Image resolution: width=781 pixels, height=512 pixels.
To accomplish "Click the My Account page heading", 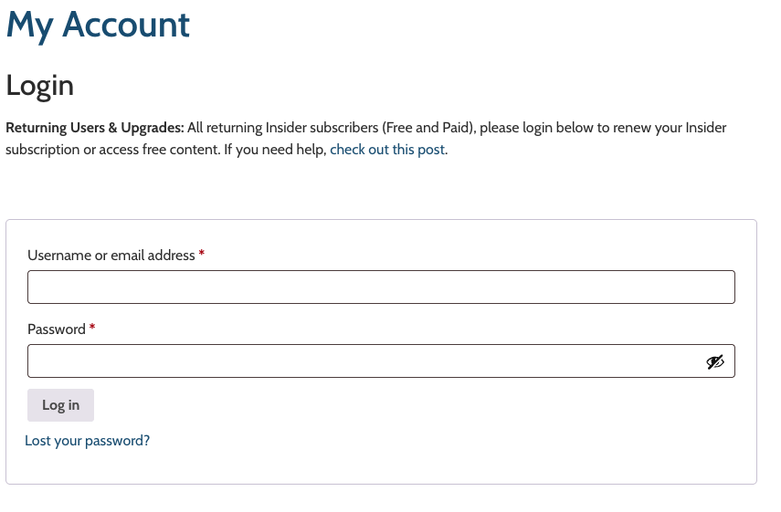I will tap(98, 25).
